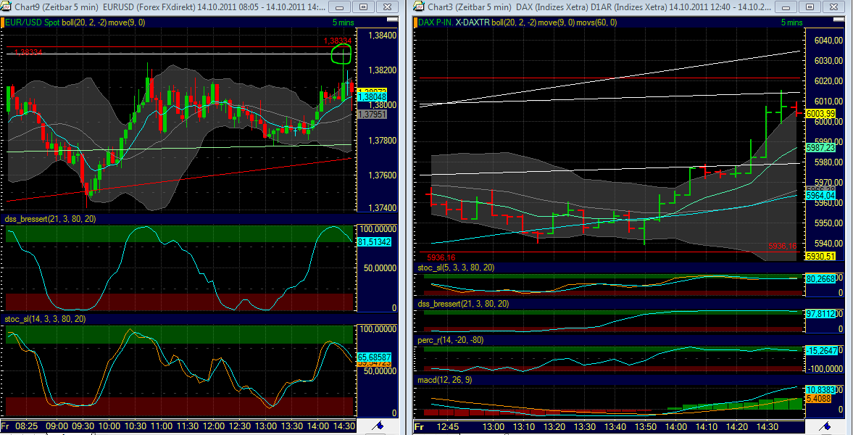Open the Chart9 window system menu icon

[5, 6]
